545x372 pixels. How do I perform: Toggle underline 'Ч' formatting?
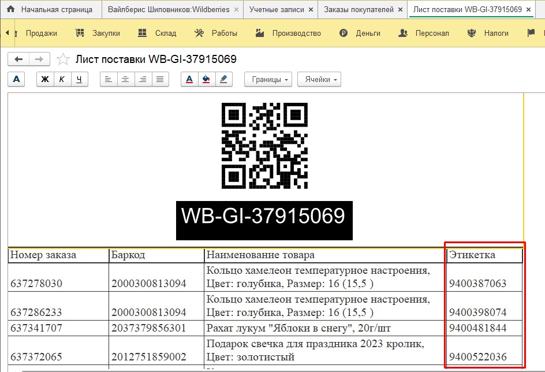[x=79, y=79]
